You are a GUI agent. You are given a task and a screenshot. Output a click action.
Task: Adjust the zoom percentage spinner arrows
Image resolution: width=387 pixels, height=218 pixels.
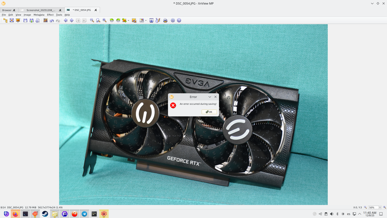pyautogui.click(x=380, y=207)
